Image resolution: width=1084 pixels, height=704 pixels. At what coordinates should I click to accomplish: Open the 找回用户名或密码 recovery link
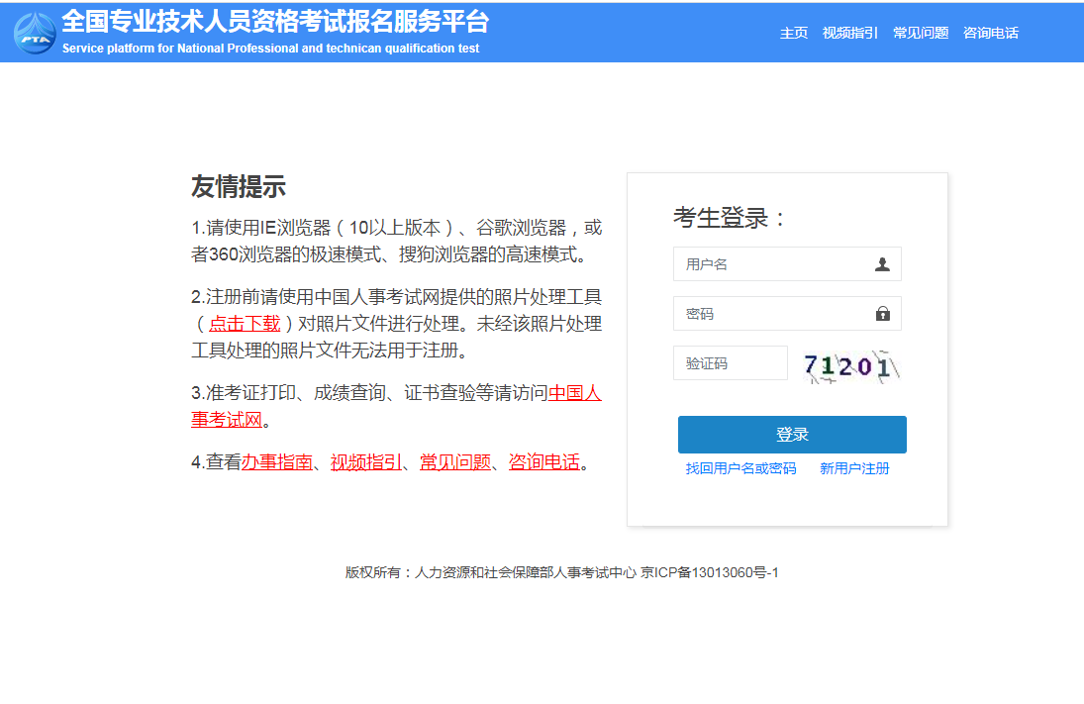[740, 468]
